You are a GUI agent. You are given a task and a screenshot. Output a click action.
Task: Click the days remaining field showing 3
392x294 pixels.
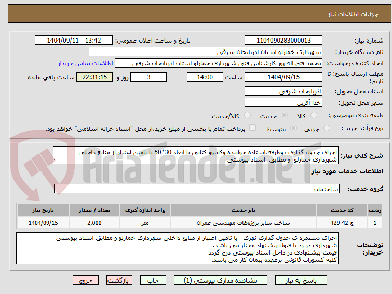click(148, 77)
